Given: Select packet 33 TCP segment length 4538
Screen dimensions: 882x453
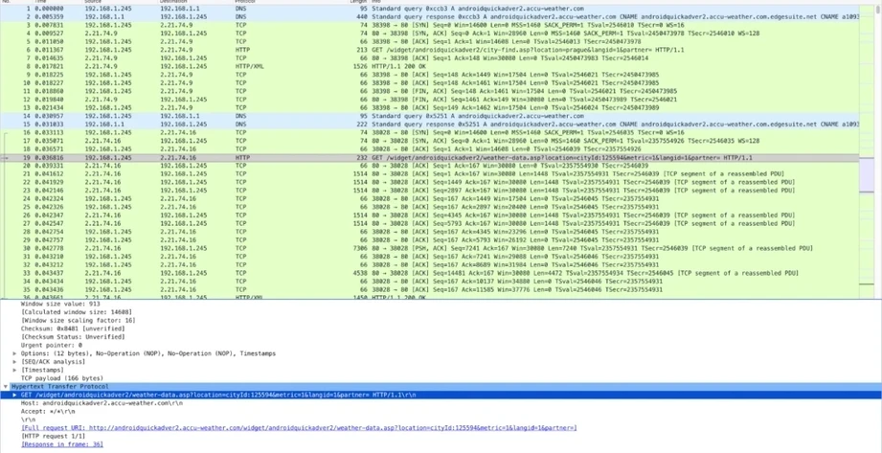Looking at the screenshot, I should point(430,274).
